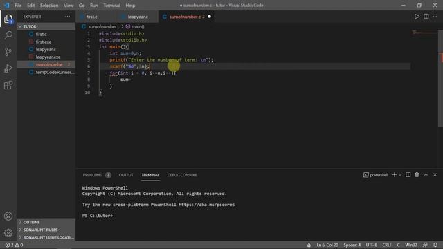
Task: Open leapyear.c in the explorer tree
Action: [46, 49]
